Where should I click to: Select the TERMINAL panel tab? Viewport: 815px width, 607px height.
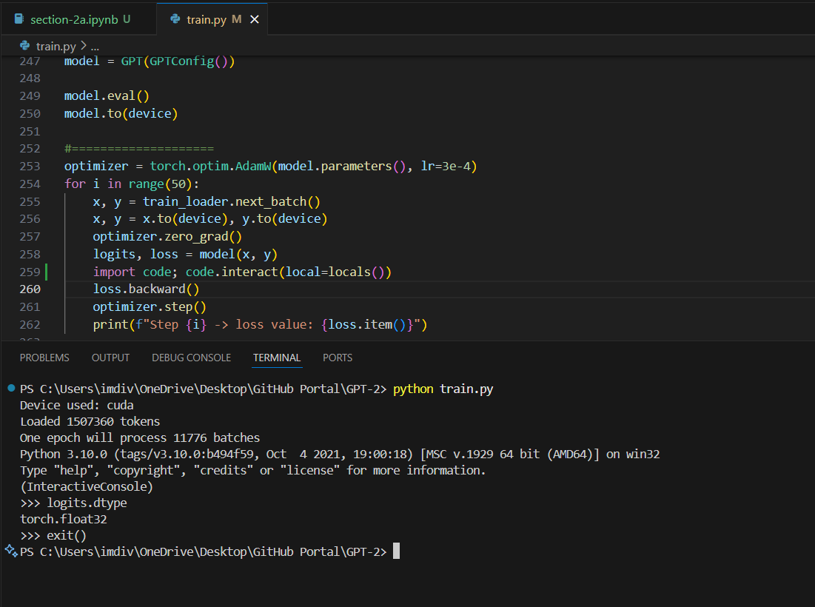(x=277, y=358)
